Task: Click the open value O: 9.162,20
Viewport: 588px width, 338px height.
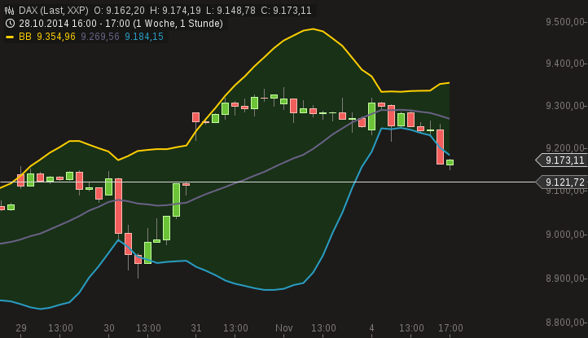Action: (119, 11)
